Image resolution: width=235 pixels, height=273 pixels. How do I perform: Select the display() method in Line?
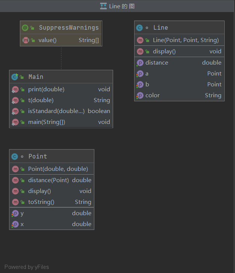[x=179, y=51]
